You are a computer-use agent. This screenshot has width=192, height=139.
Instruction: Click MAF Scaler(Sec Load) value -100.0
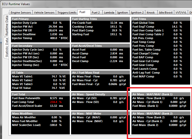tap(53, 125)
